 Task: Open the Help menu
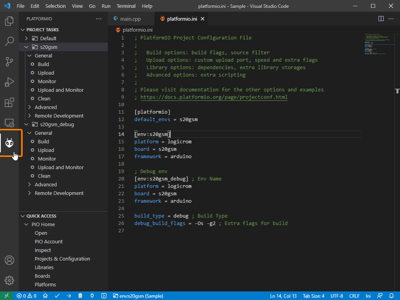click(x=147, y=6)
